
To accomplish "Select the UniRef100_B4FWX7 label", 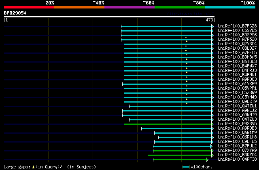I will pyautogui.click(x=237, y=66).
